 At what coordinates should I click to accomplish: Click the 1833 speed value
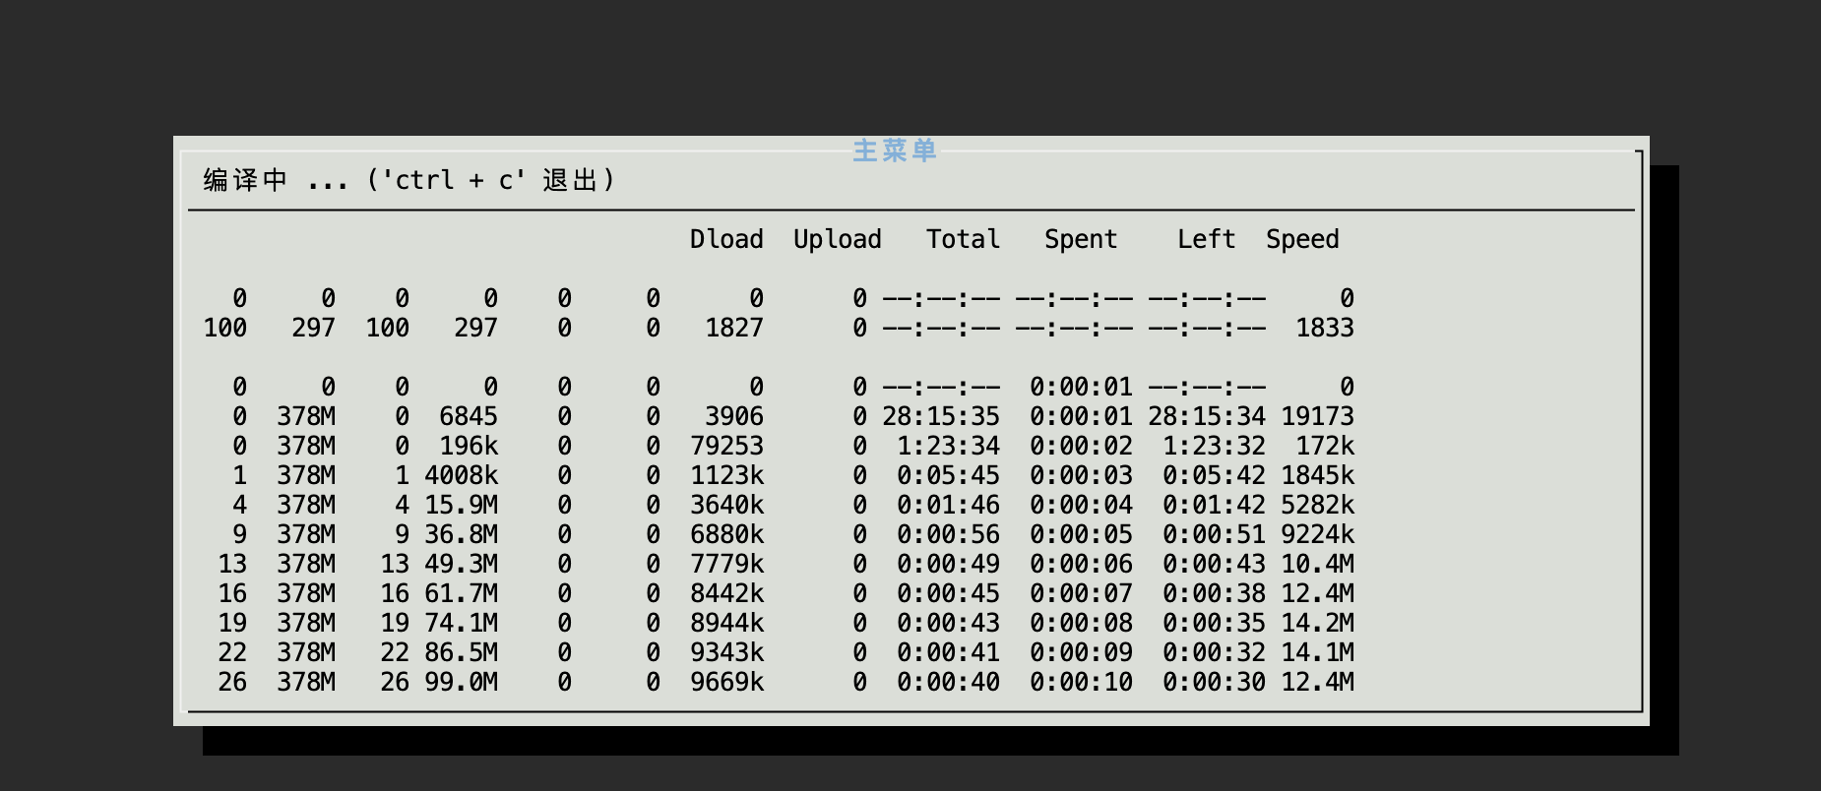1325,328
